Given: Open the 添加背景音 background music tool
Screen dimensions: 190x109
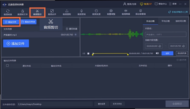Looking at the screenshot, I should click(x=141, y=12).
